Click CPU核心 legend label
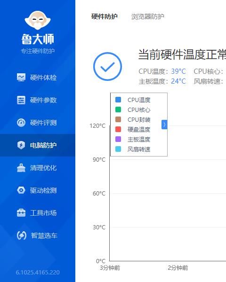The image size is (226, 282). (x=139, y=110)
